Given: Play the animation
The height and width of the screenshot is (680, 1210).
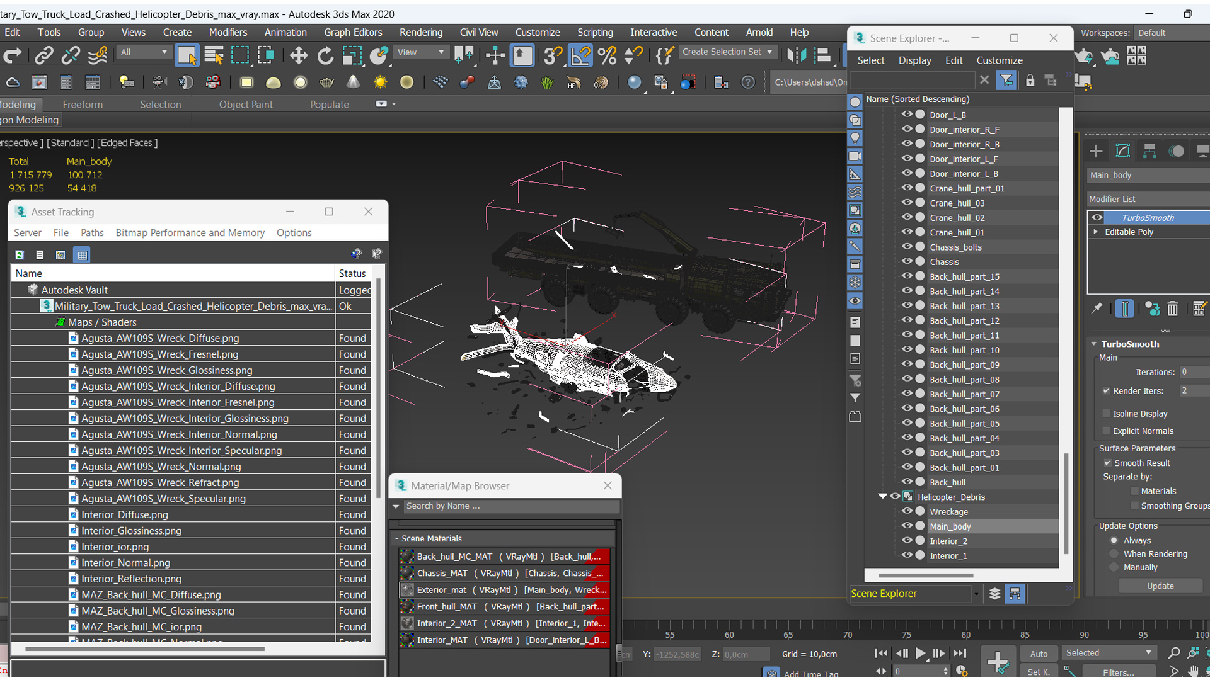Looking at the screenshot, I should coord(920,654).
